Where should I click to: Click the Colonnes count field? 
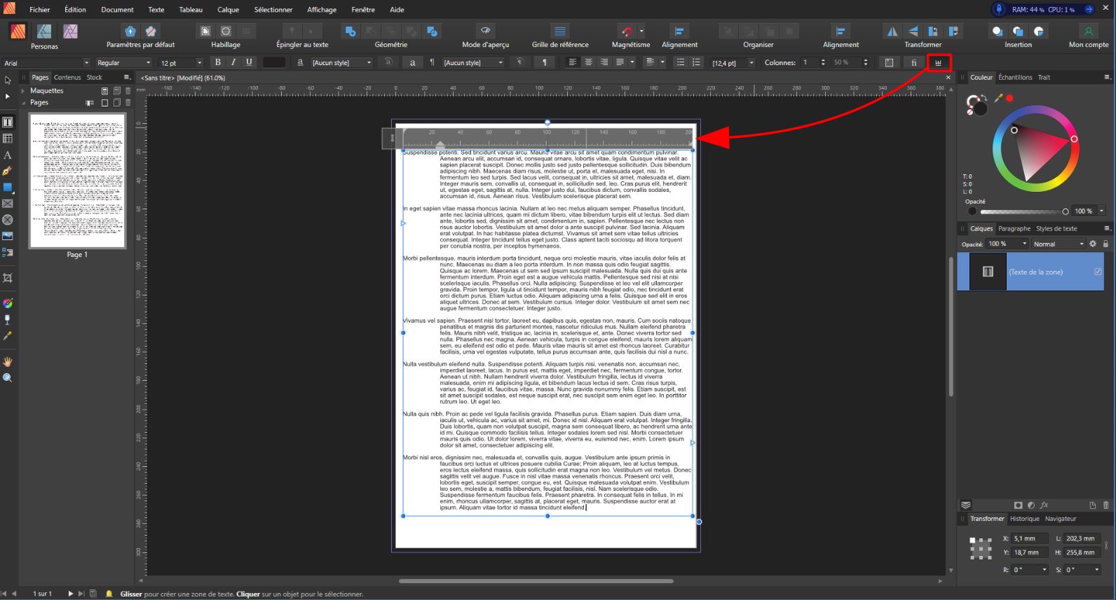(x=809, y=62)
